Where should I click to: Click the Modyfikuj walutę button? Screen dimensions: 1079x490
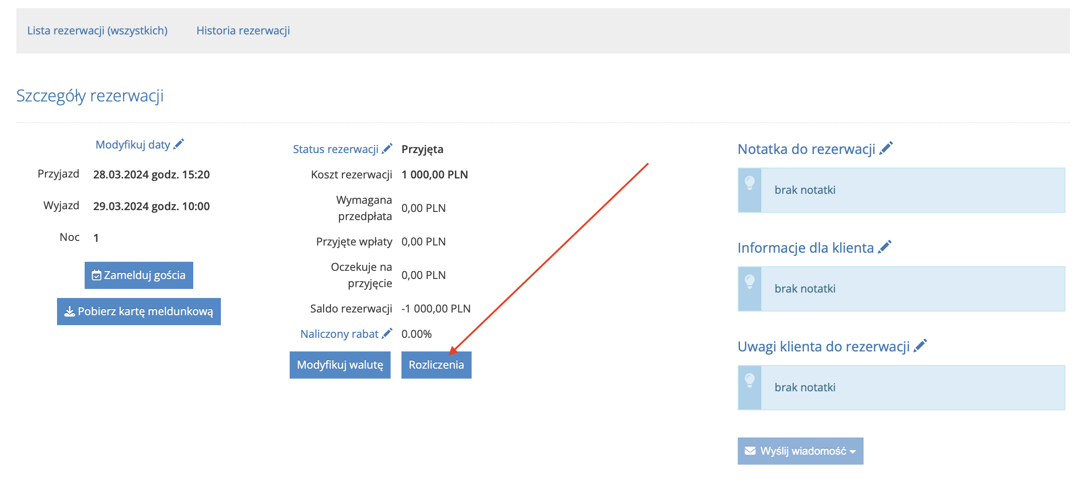[340, 365]
